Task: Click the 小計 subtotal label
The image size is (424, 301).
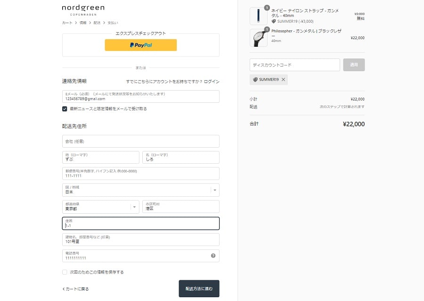Action: tap(253, 99)
